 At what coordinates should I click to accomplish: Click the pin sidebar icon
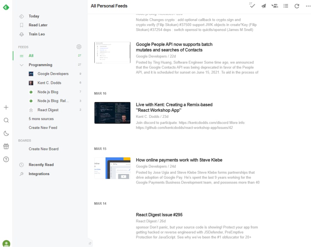click(90, 243)
